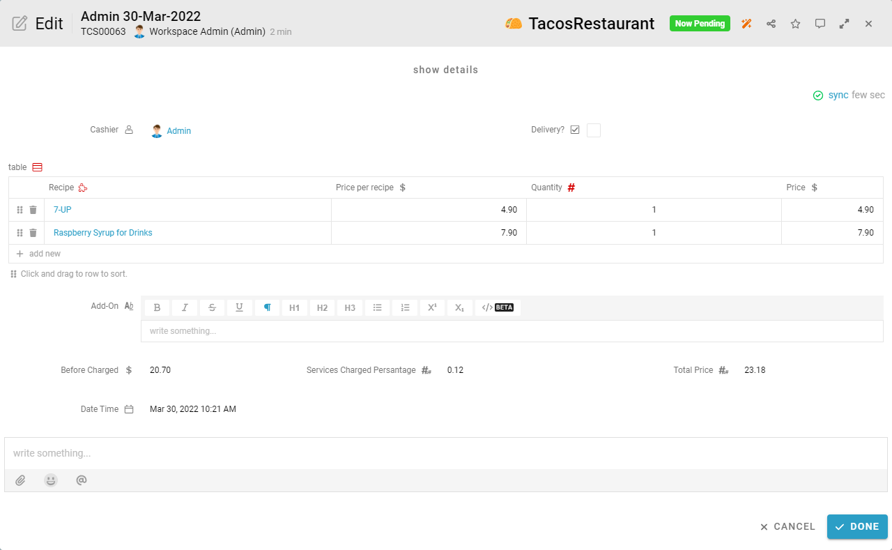This screenshot has width=892, height=550.
Task: Insert bulleted list in Add-On editor
Action: click(x=377, y=307)
